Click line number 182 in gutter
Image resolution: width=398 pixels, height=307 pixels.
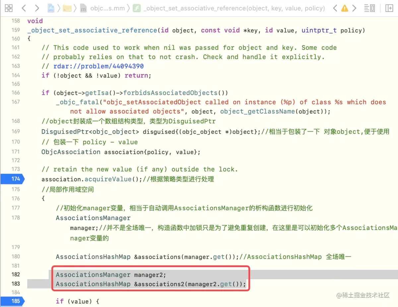(16, 275)
